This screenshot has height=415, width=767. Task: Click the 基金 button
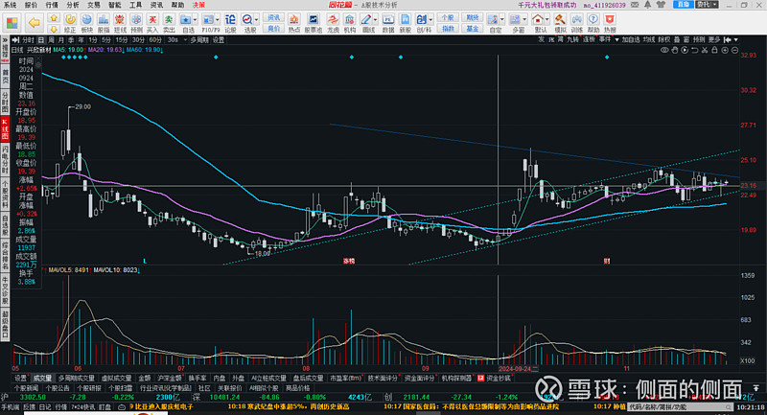pos(472,29)
